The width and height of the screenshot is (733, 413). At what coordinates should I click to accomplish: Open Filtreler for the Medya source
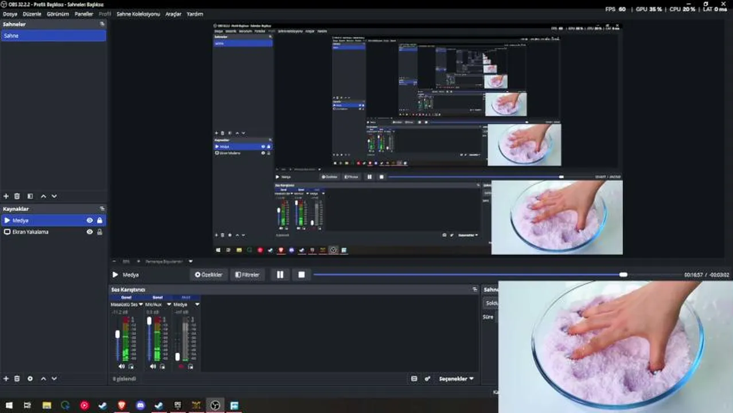pyautogui.click(x=248, y=275)
